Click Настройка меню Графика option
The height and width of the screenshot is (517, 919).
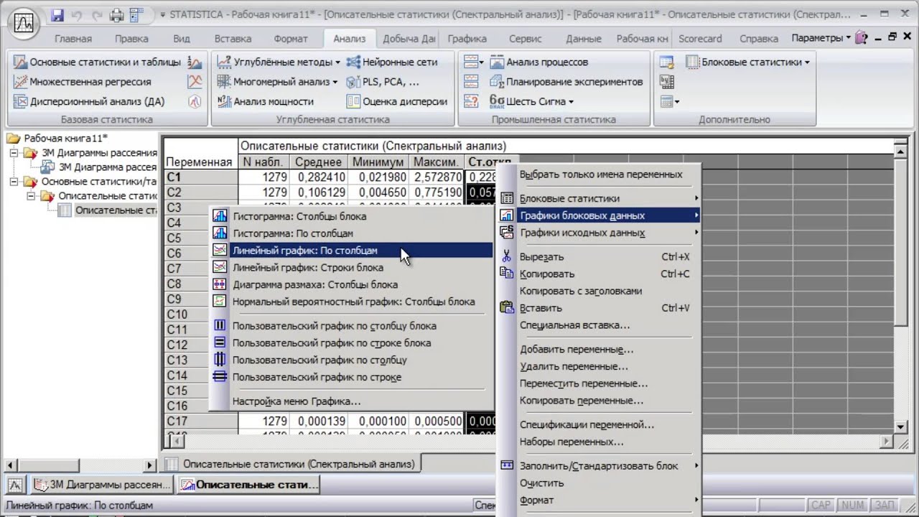[296, 401]
